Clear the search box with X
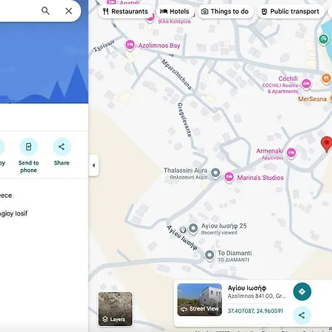Image resolution: width=332 pixels, height=332 pixels. pyautogui.click(x=69, y=11)
